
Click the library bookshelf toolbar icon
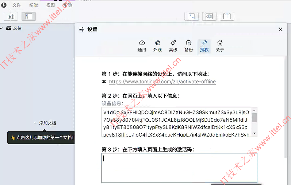pyautogui.click(x=11, y=16)
